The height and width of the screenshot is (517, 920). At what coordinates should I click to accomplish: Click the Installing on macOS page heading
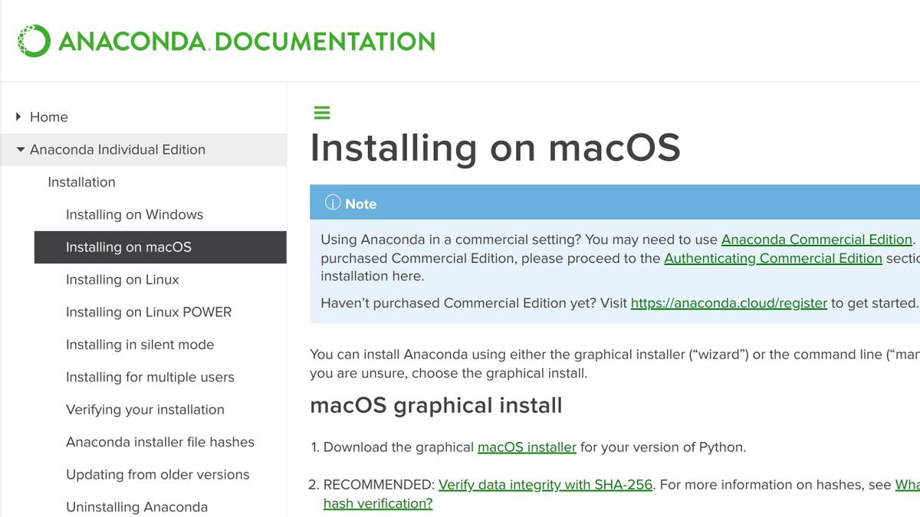495,147
